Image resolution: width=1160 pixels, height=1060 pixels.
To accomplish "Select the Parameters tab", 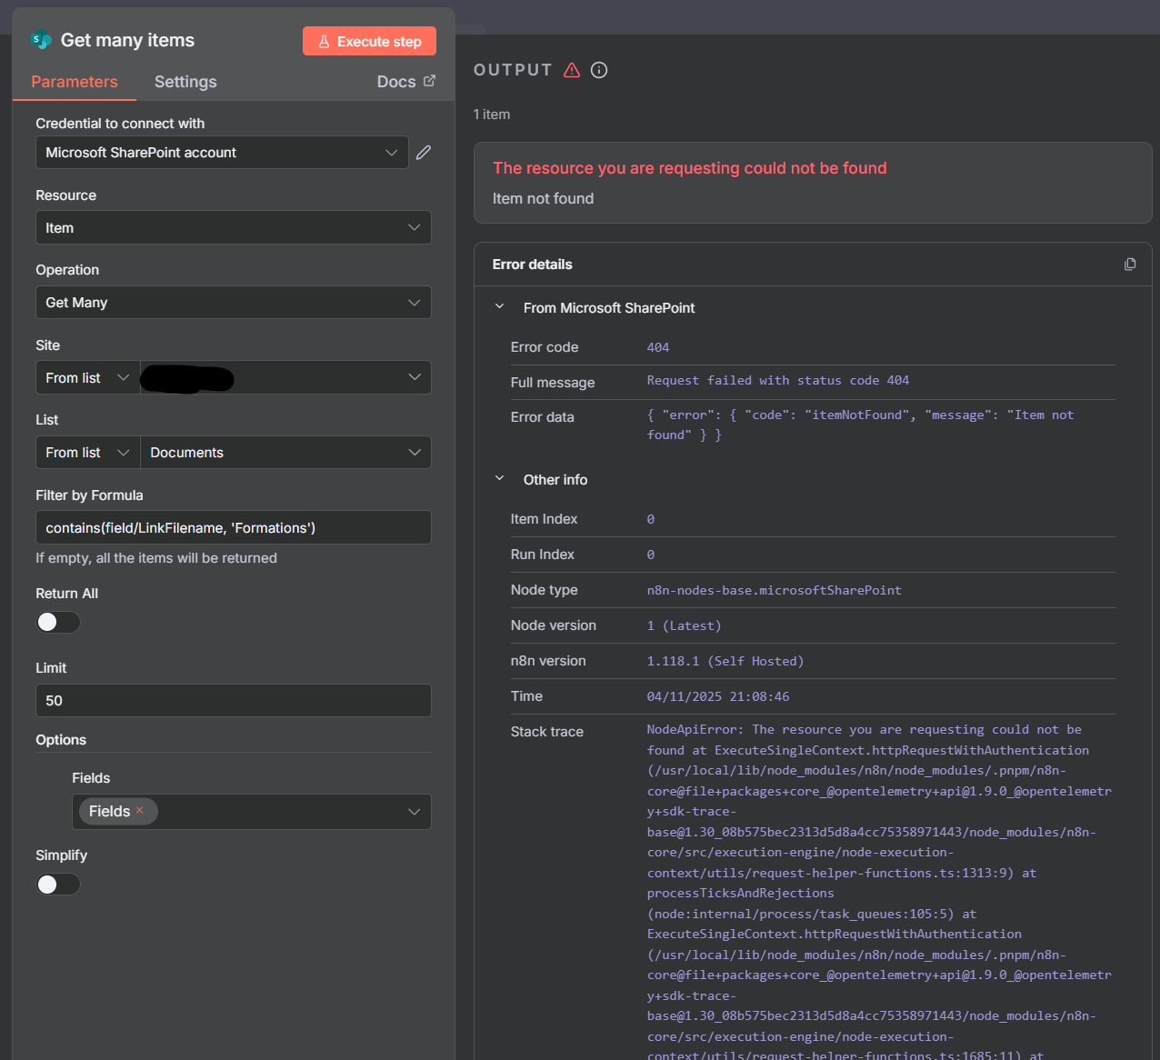I will pos(75,82).
